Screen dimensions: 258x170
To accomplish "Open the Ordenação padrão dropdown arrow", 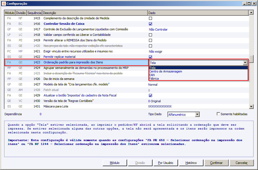I will [x=245, y=63].
